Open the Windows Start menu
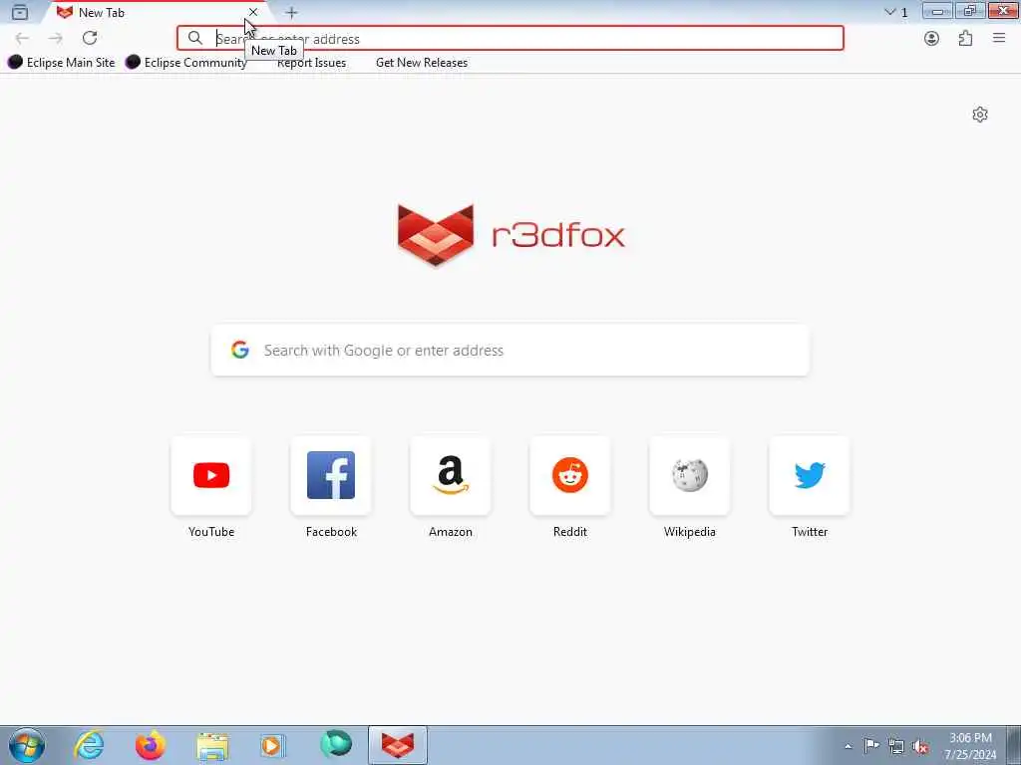 [27, 745]
